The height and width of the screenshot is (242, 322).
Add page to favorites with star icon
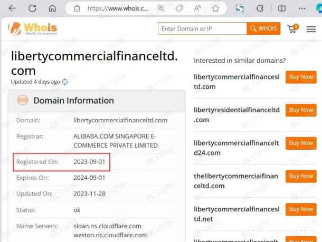pos(215,8)
